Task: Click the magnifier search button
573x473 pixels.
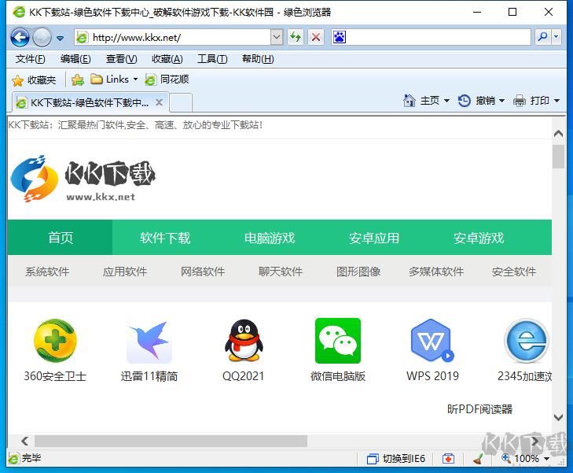Action: coord(543,37)
